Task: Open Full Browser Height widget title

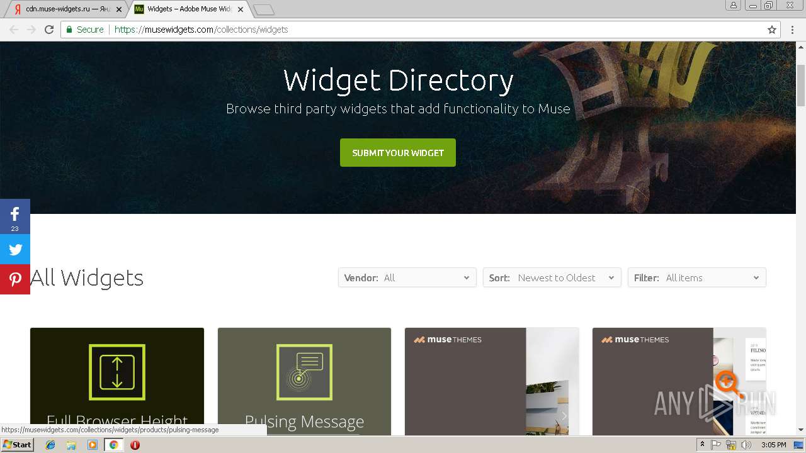Action: pyautogui.click(x=117, y=421)
